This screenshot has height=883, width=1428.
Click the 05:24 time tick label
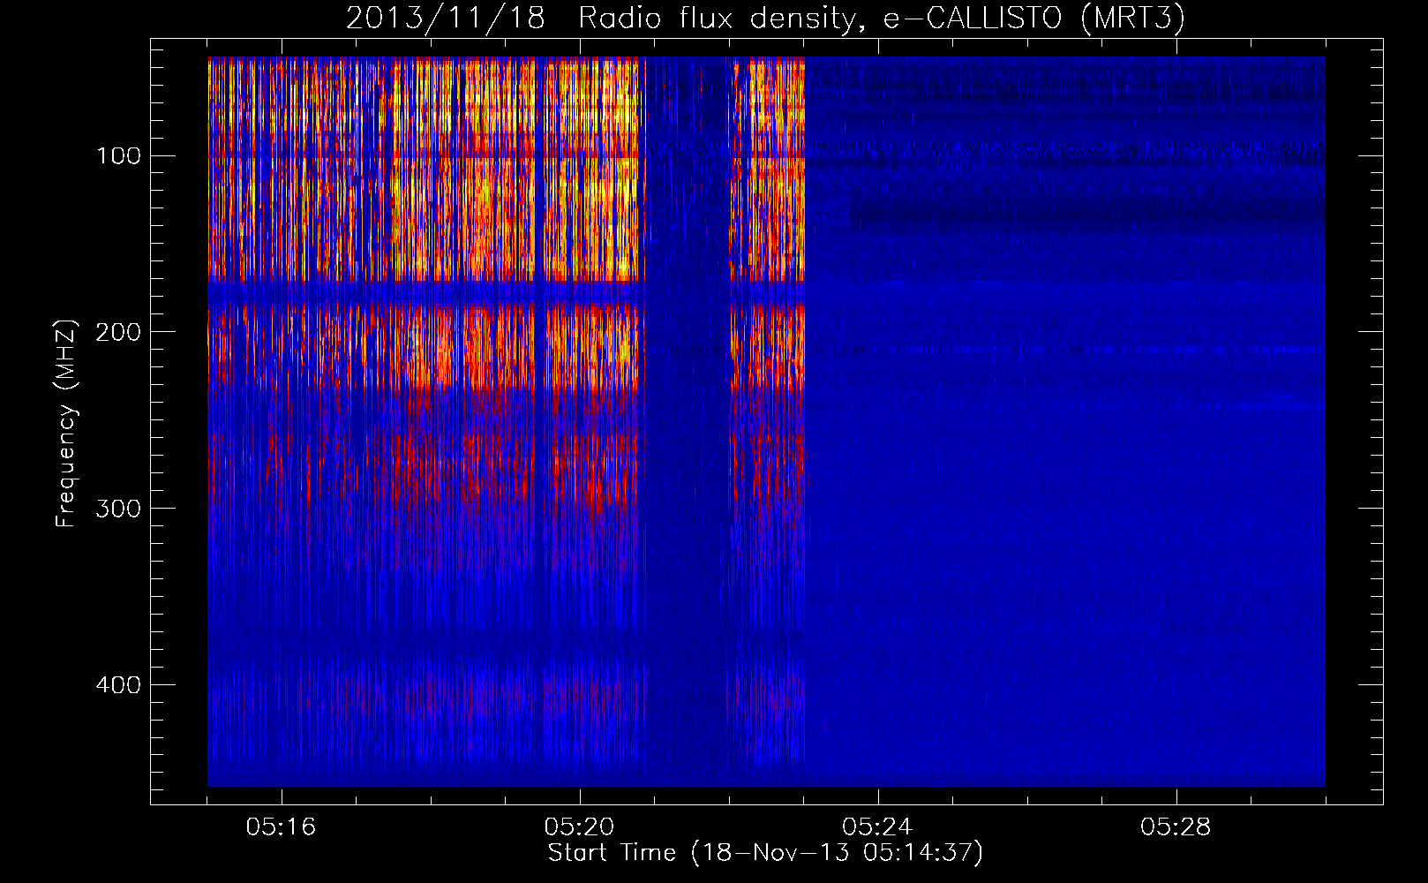[x=877, y=826]
